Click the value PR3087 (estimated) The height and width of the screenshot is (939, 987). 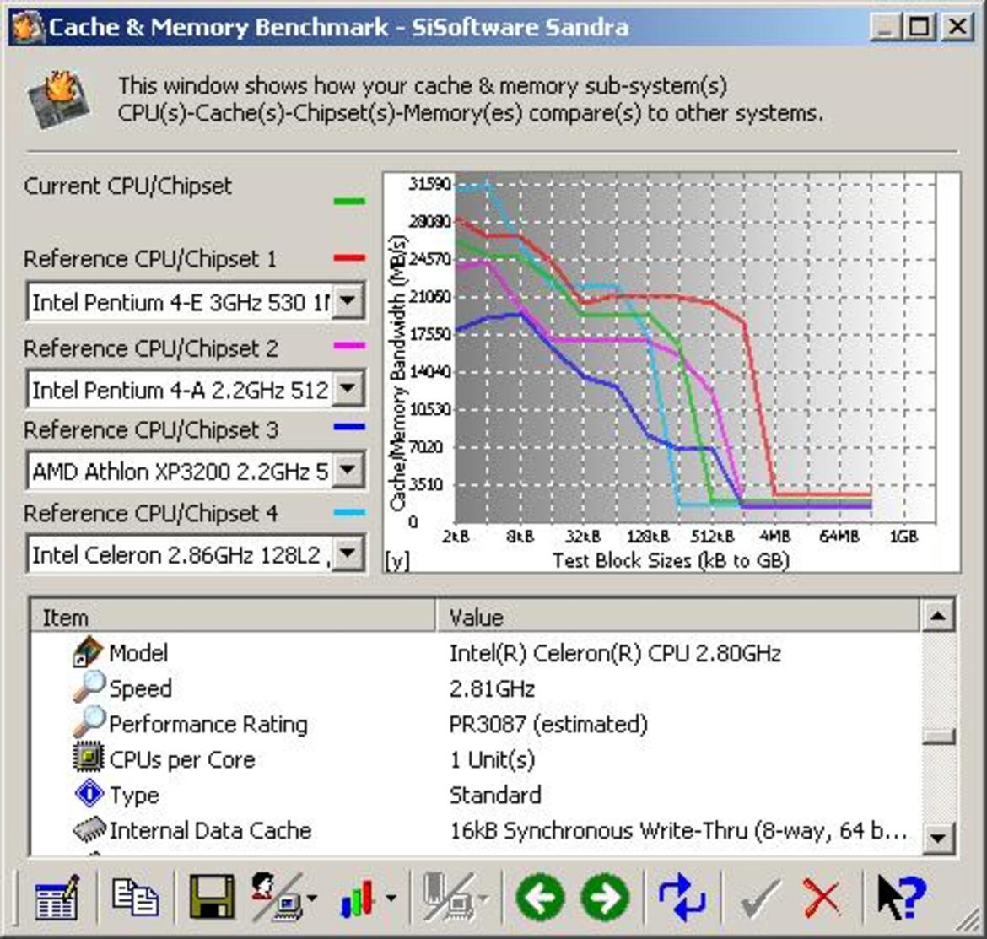tap(548, 724)
